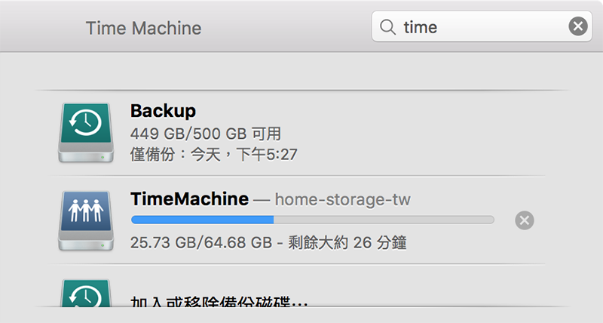Click the bold TimeMachine disk name
603x323 pixels.
click(190, 199)
